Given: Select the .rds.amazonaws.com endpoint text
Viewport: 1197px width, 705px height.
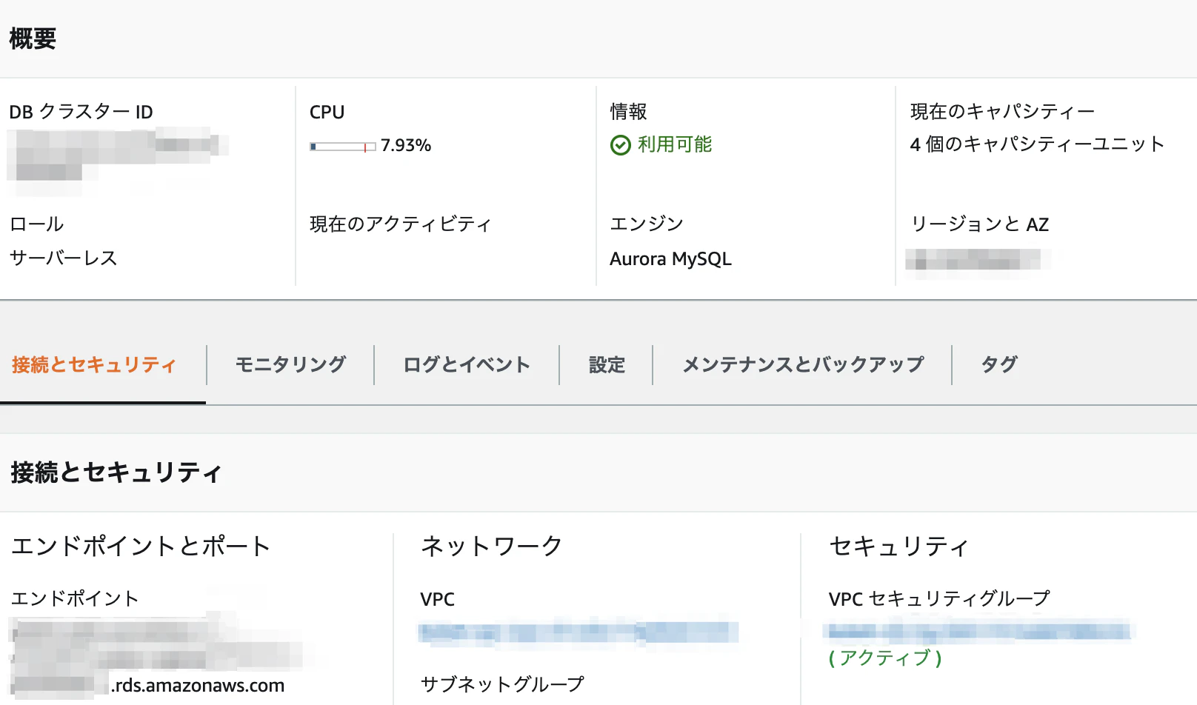Looking at the screenshot, I should (x=198, y=686).
